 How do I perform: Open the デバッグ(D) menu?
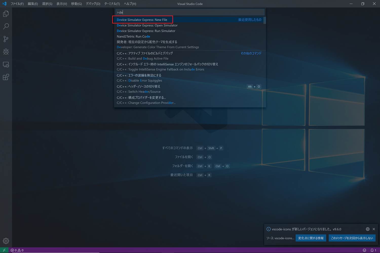click(x=93, y=4)
